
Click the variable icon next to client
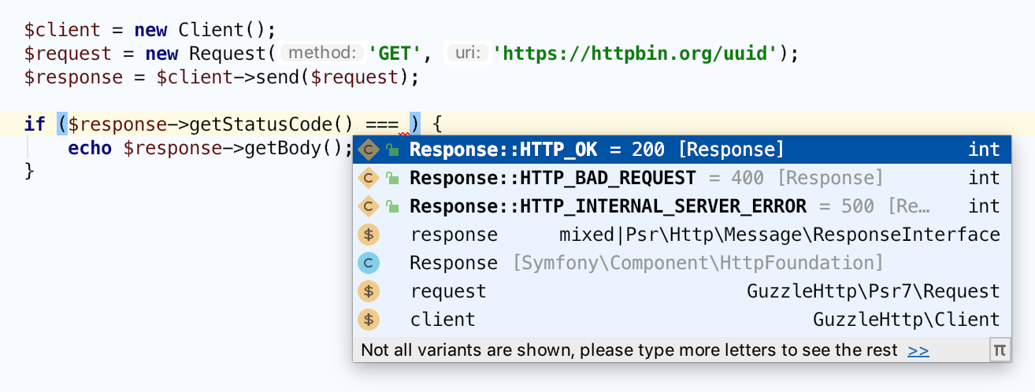[369, 320]
